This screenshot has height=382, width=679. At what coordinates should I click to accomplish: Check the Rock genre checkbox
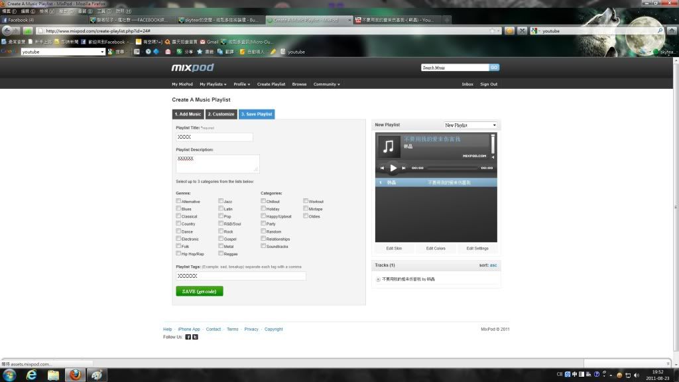click(221, 231)
